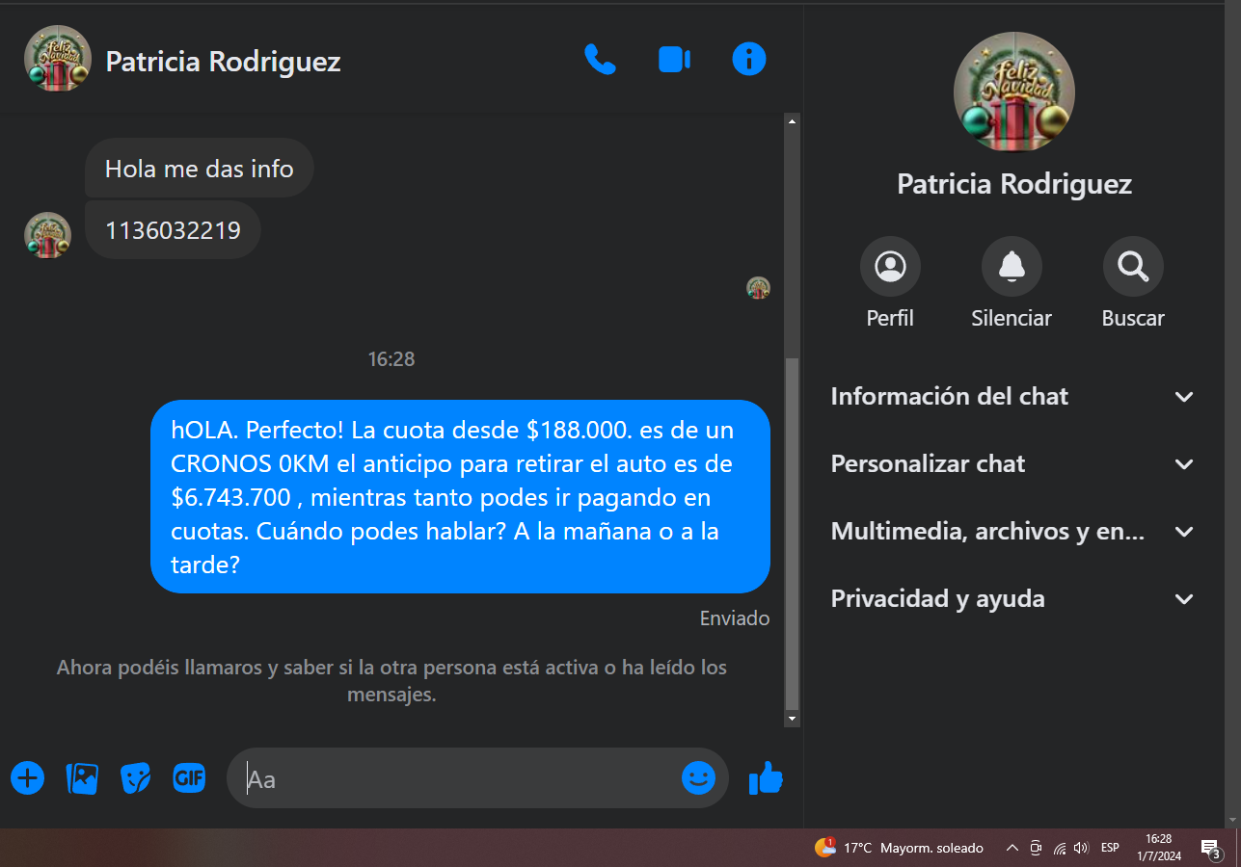This screenshot has width=1241, height=867.
Task: Expand Información del chat section
Action: click(1012, 397)
